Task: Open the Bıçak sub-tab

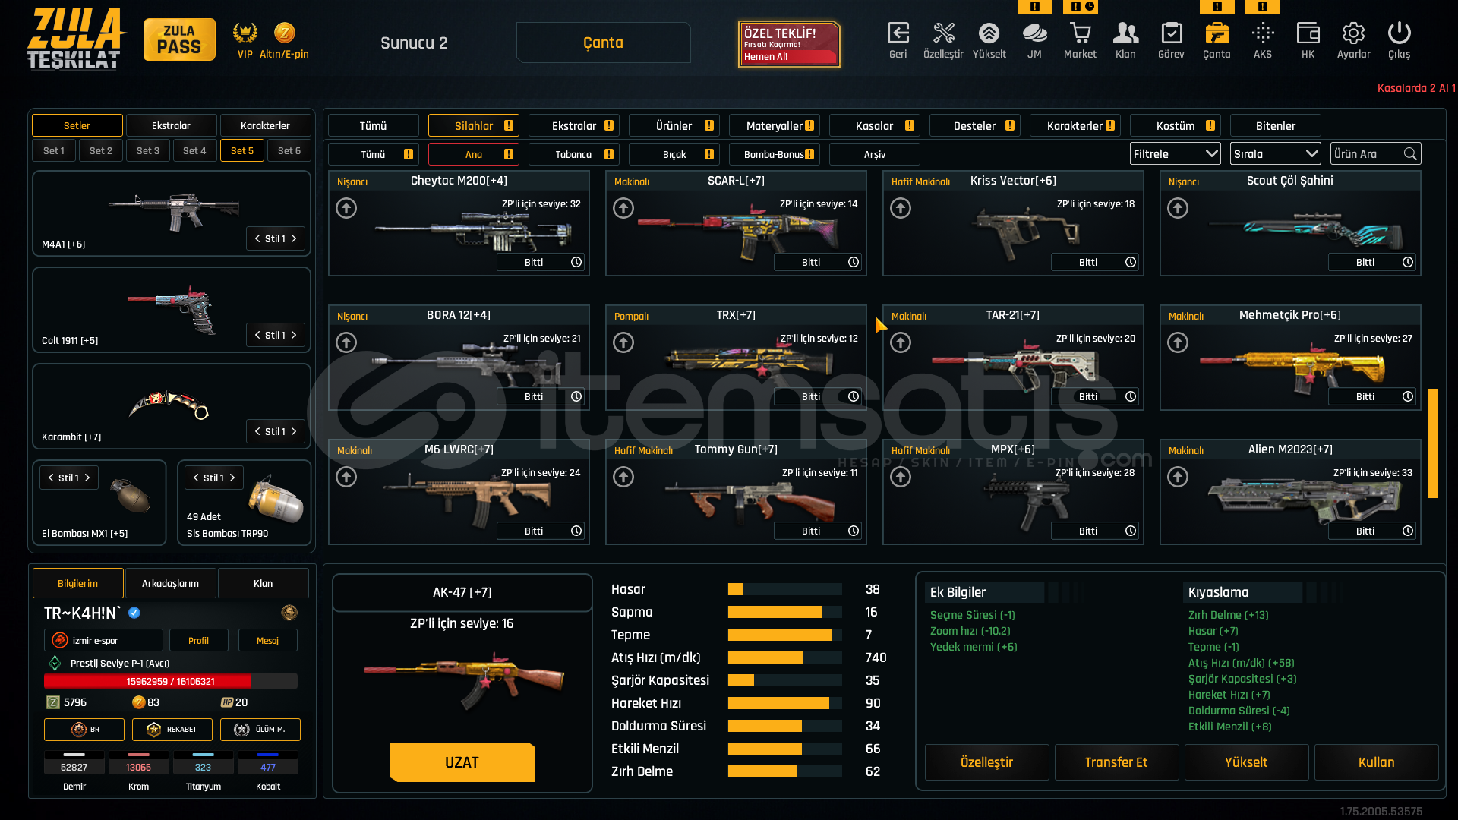Action: click(x=674, y=154)
